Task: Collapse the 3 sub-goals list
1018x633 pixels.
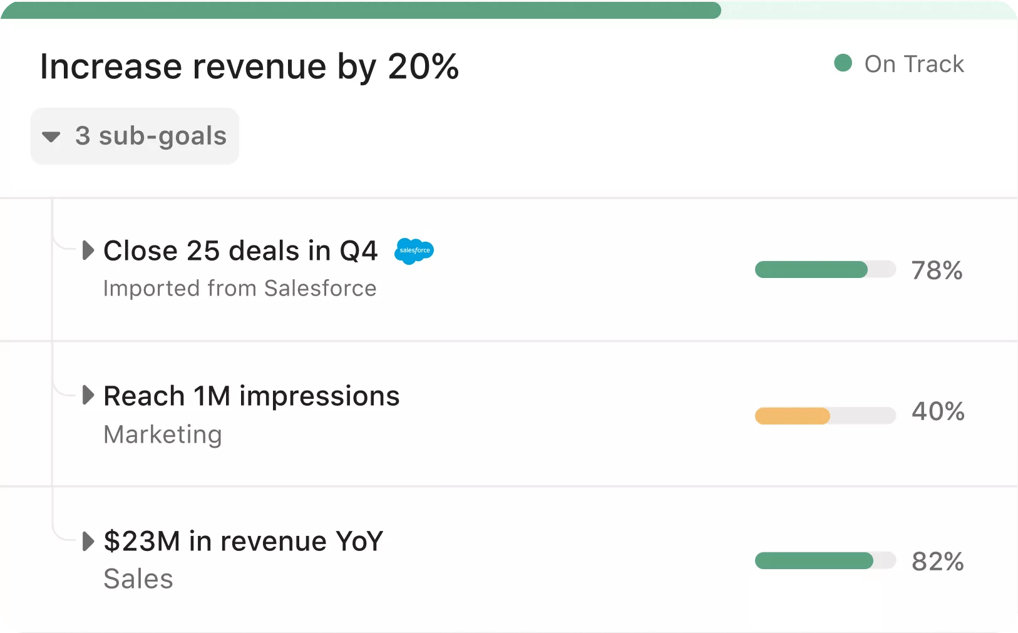Action: [134, 136]
